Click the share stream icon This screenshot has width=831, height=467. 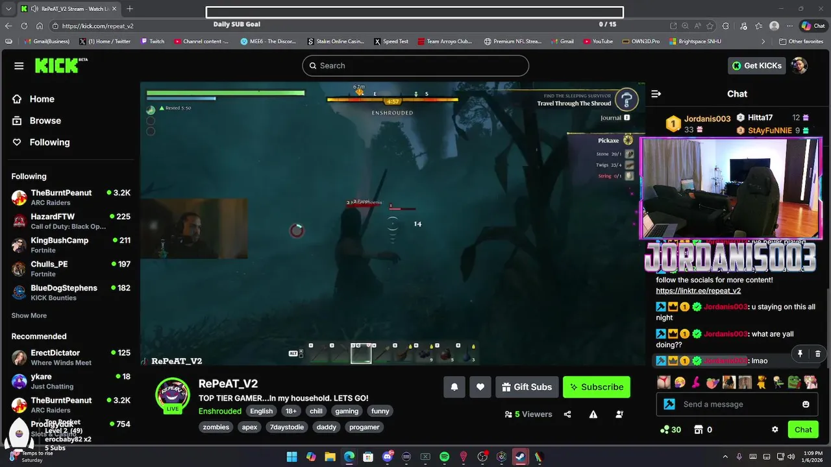[567, 414]
